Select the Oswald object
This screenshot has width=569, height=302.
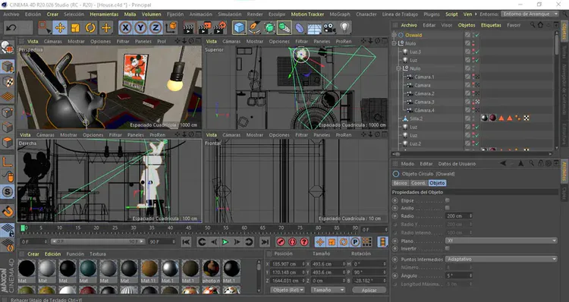(413, 35)
